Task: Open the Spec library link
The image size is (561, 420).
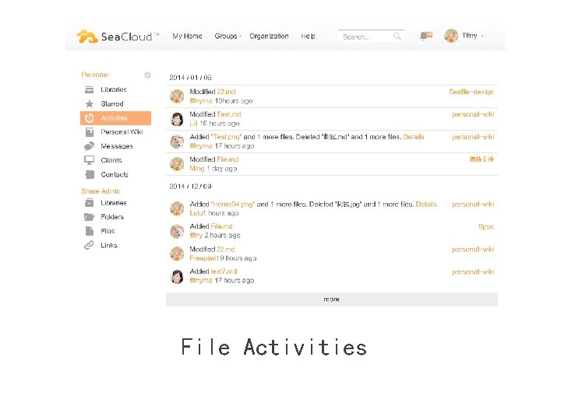Action: pos(486,227)
